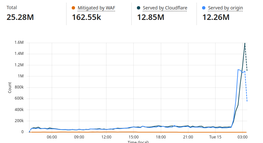Click the 800k y-axis label

[18, 87]
